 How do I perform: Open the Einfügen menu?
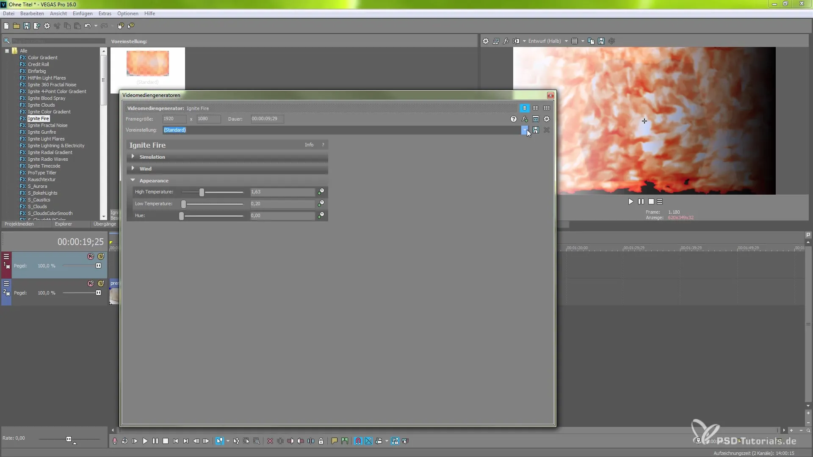[x=83, y=14]
